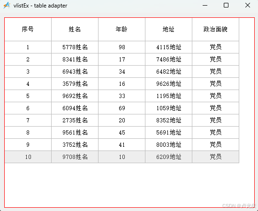Screen dimensions: 258x211
Task: Select the 2735姓名 cell
Action: pos(75,120)
